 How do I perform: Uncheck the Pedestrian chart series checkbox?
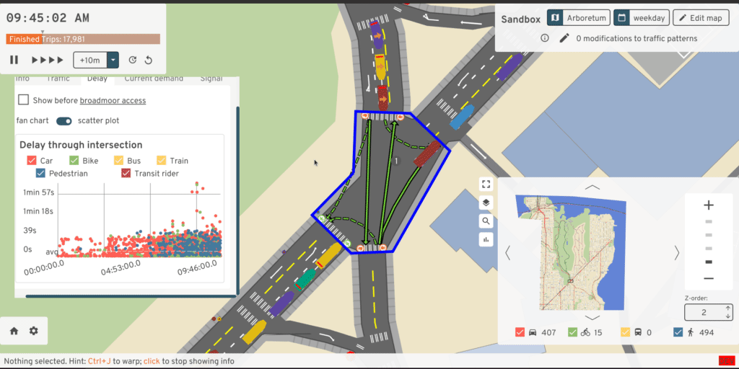pos(41,173)
